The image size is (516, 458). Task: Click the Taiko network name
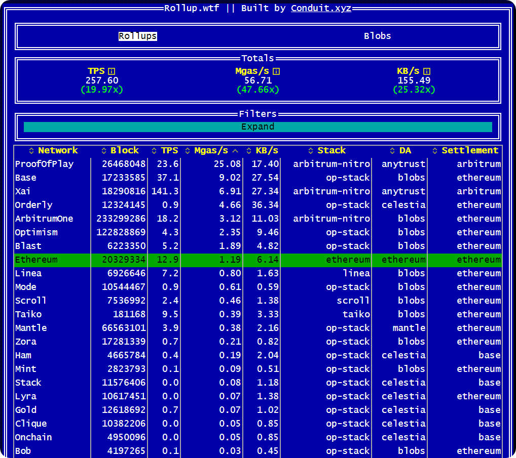pyautogui.click(x=28, y=314)
